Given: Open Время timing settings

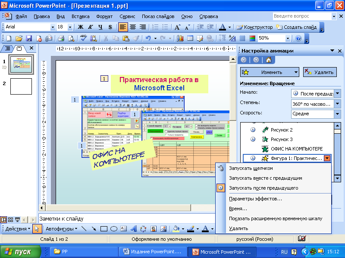Looking at the screenshot, I should coord(273,209).
